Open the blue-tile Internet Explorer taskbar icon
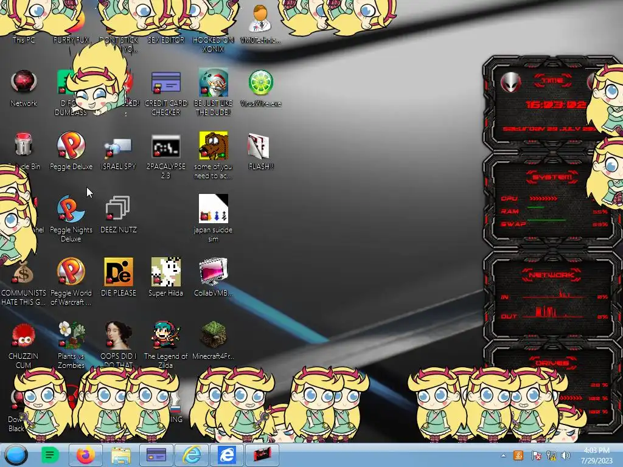This screenshot has width=623, height=467. (x=227, y=455)
